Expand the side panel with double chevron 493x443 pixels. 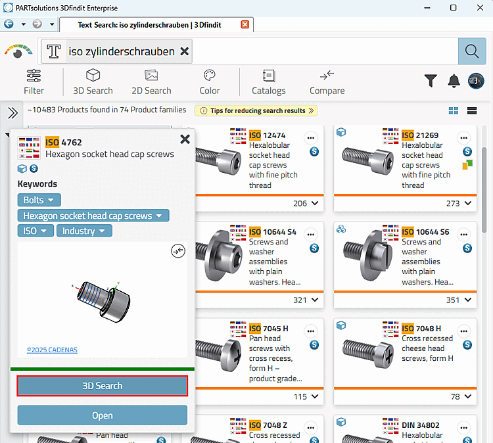click(x=13, y=112)
